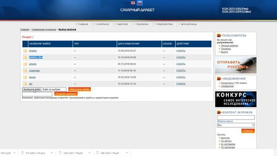
Task: Click the Уведомления panel header icon
Action: (x=219, y=78)
